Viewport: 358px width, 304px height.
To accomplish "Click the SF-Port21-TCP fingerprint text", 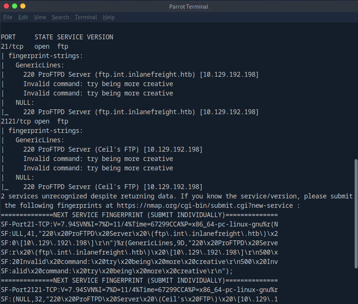I will tap(139, 224).
